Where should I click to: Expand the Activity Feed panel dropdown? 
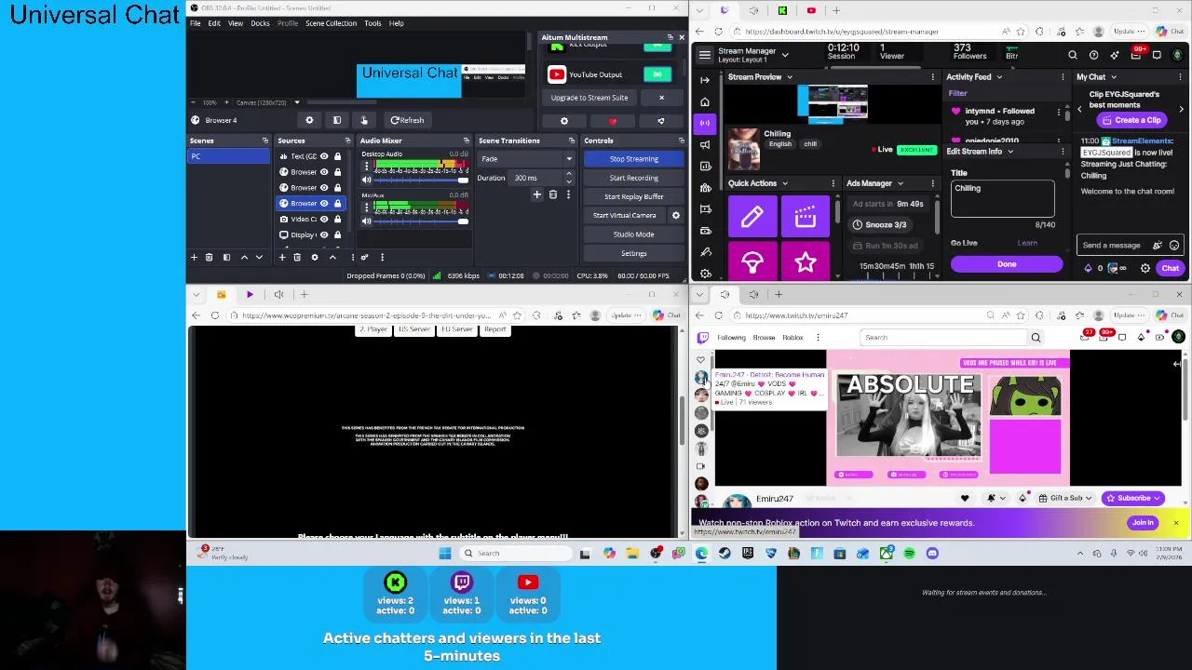1000,77
